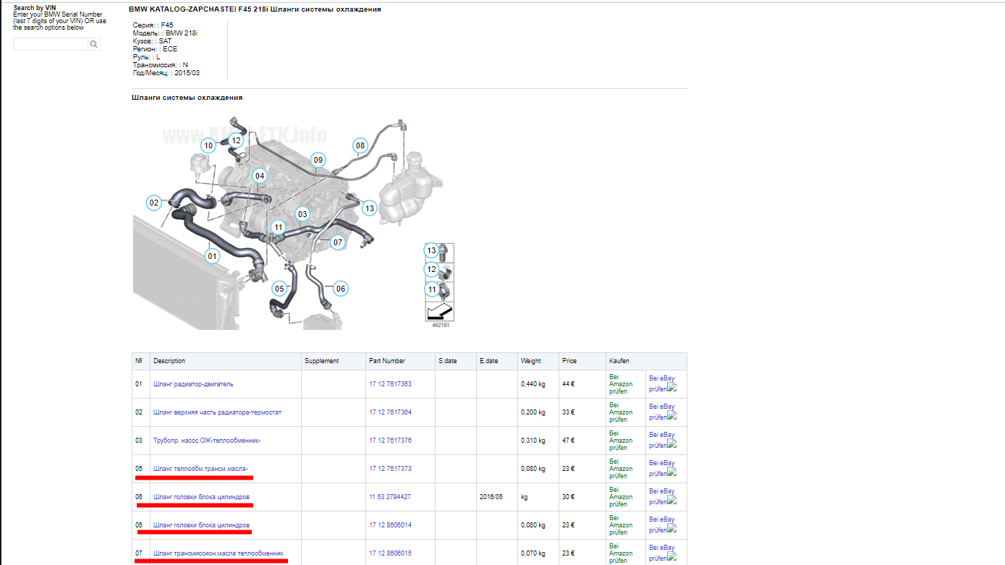Click the 'Год/Месяц: 2015/03' line
The image size is (1005, 565).
pos(166,73)
